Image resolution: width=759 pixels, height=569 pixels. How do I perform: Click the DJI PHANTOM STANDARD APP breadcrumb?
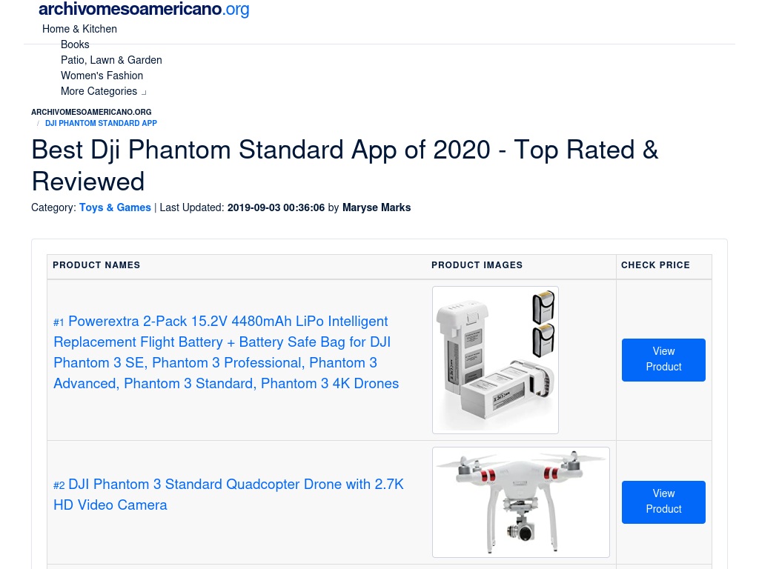tap(101, 124)
